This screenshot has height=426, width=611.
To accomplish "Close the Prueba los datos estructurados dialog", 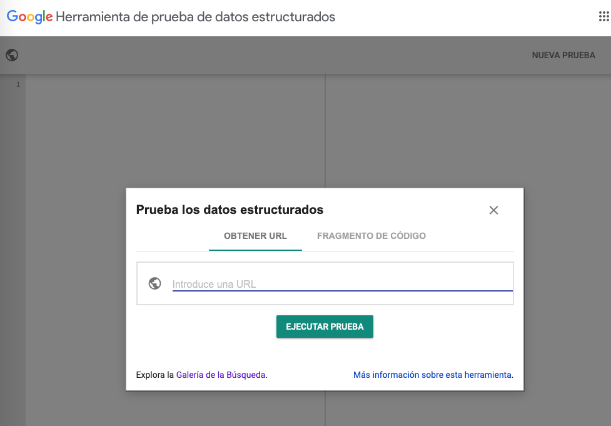I will coord(493,210).
